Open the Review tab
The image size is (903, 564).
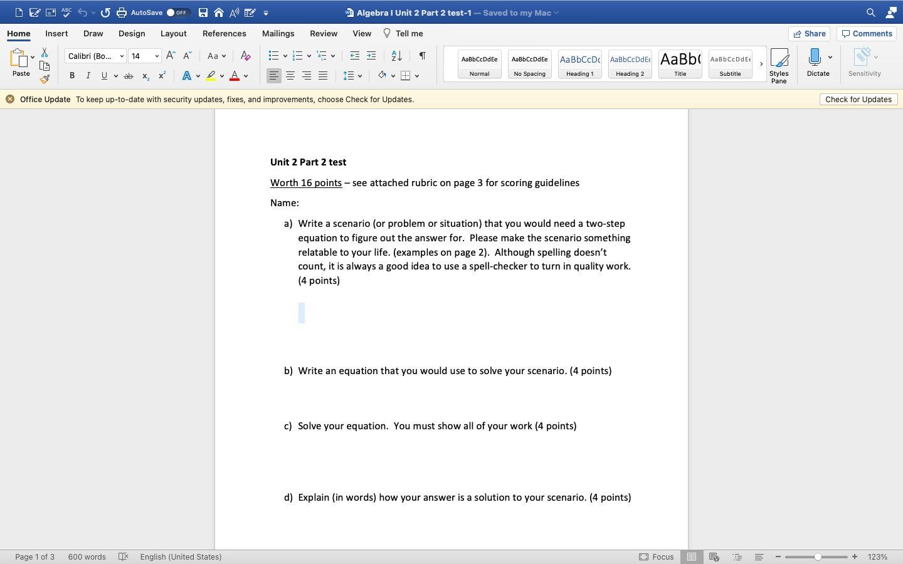coord(324,34)
